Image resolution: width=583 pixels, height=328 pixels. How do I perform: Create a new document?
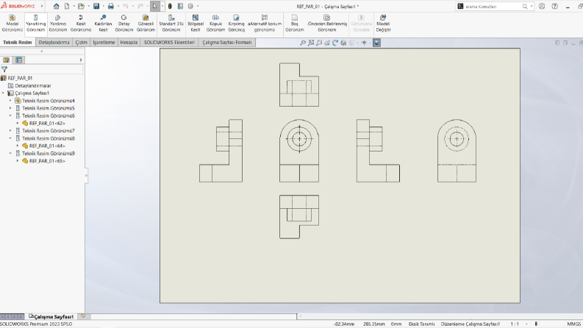(x=67, y=7)
